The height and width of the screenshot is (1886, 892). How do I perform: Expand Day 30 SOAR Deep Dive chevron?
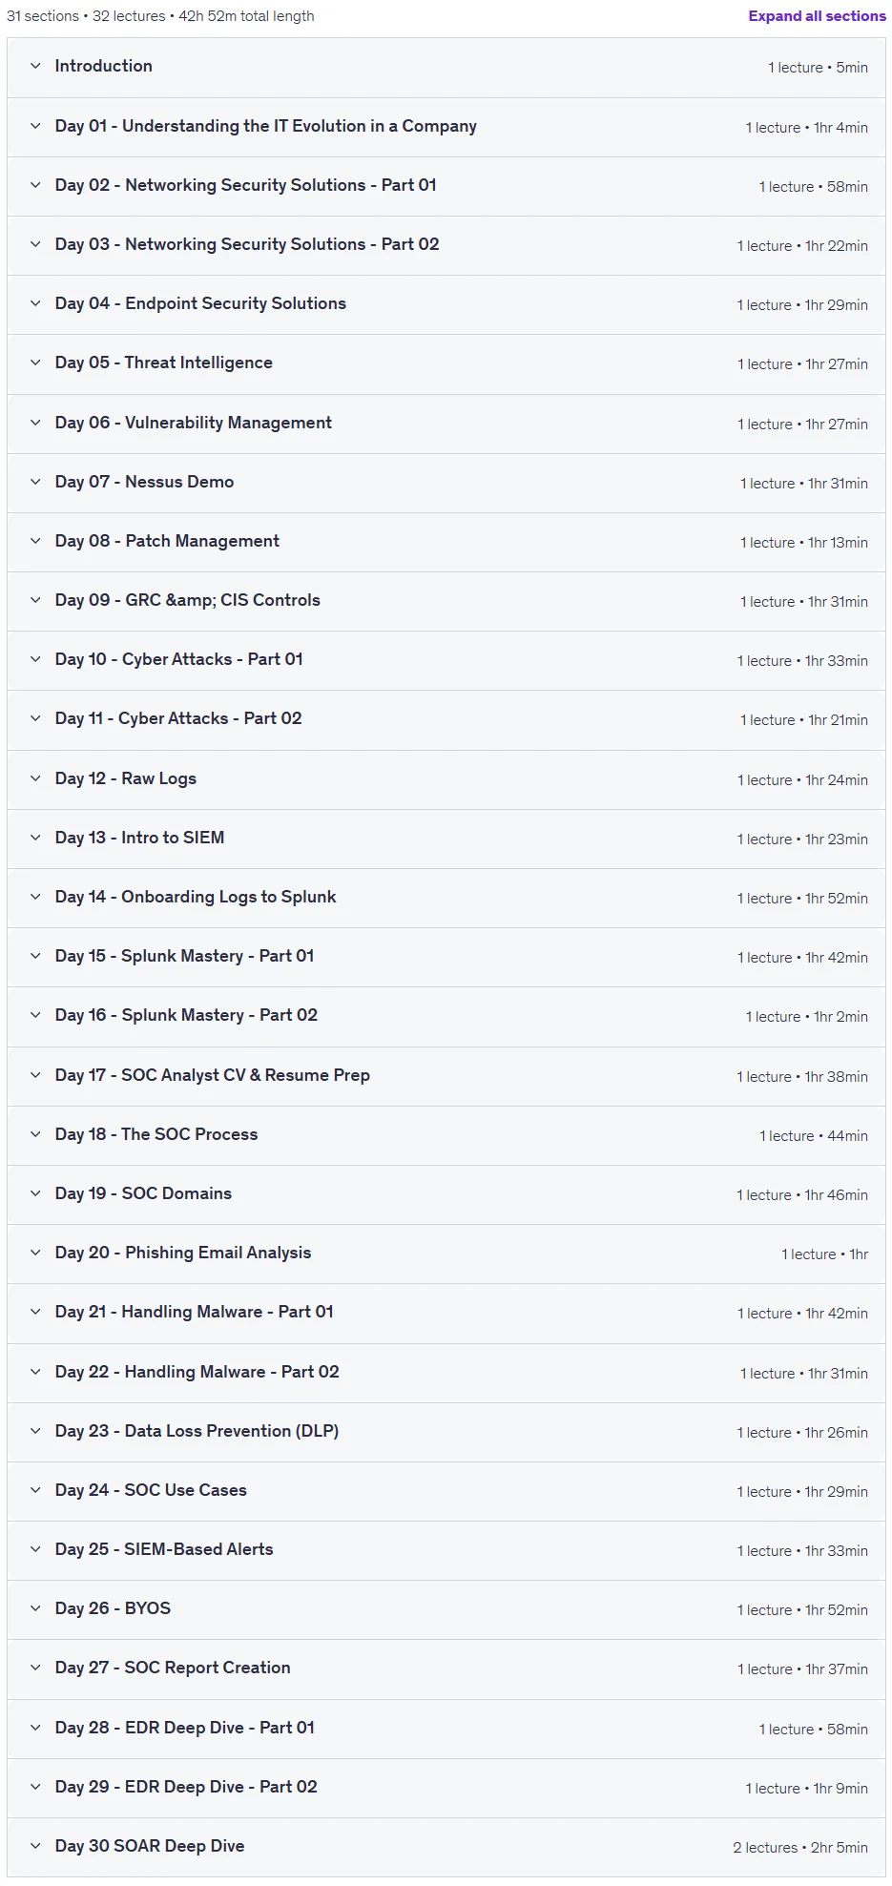[x=35, y=1846]
